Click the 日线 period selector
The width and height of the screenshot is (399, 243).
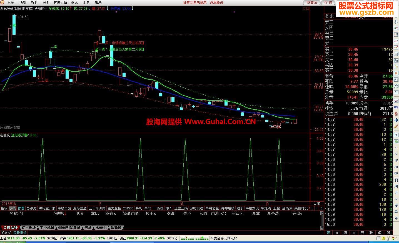click(317, 204)
